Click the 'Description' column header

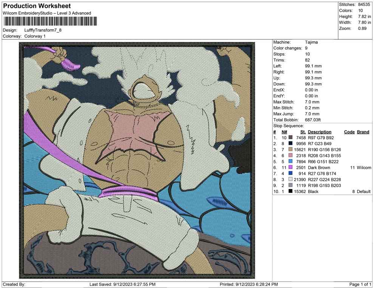(x=319, y=132)
